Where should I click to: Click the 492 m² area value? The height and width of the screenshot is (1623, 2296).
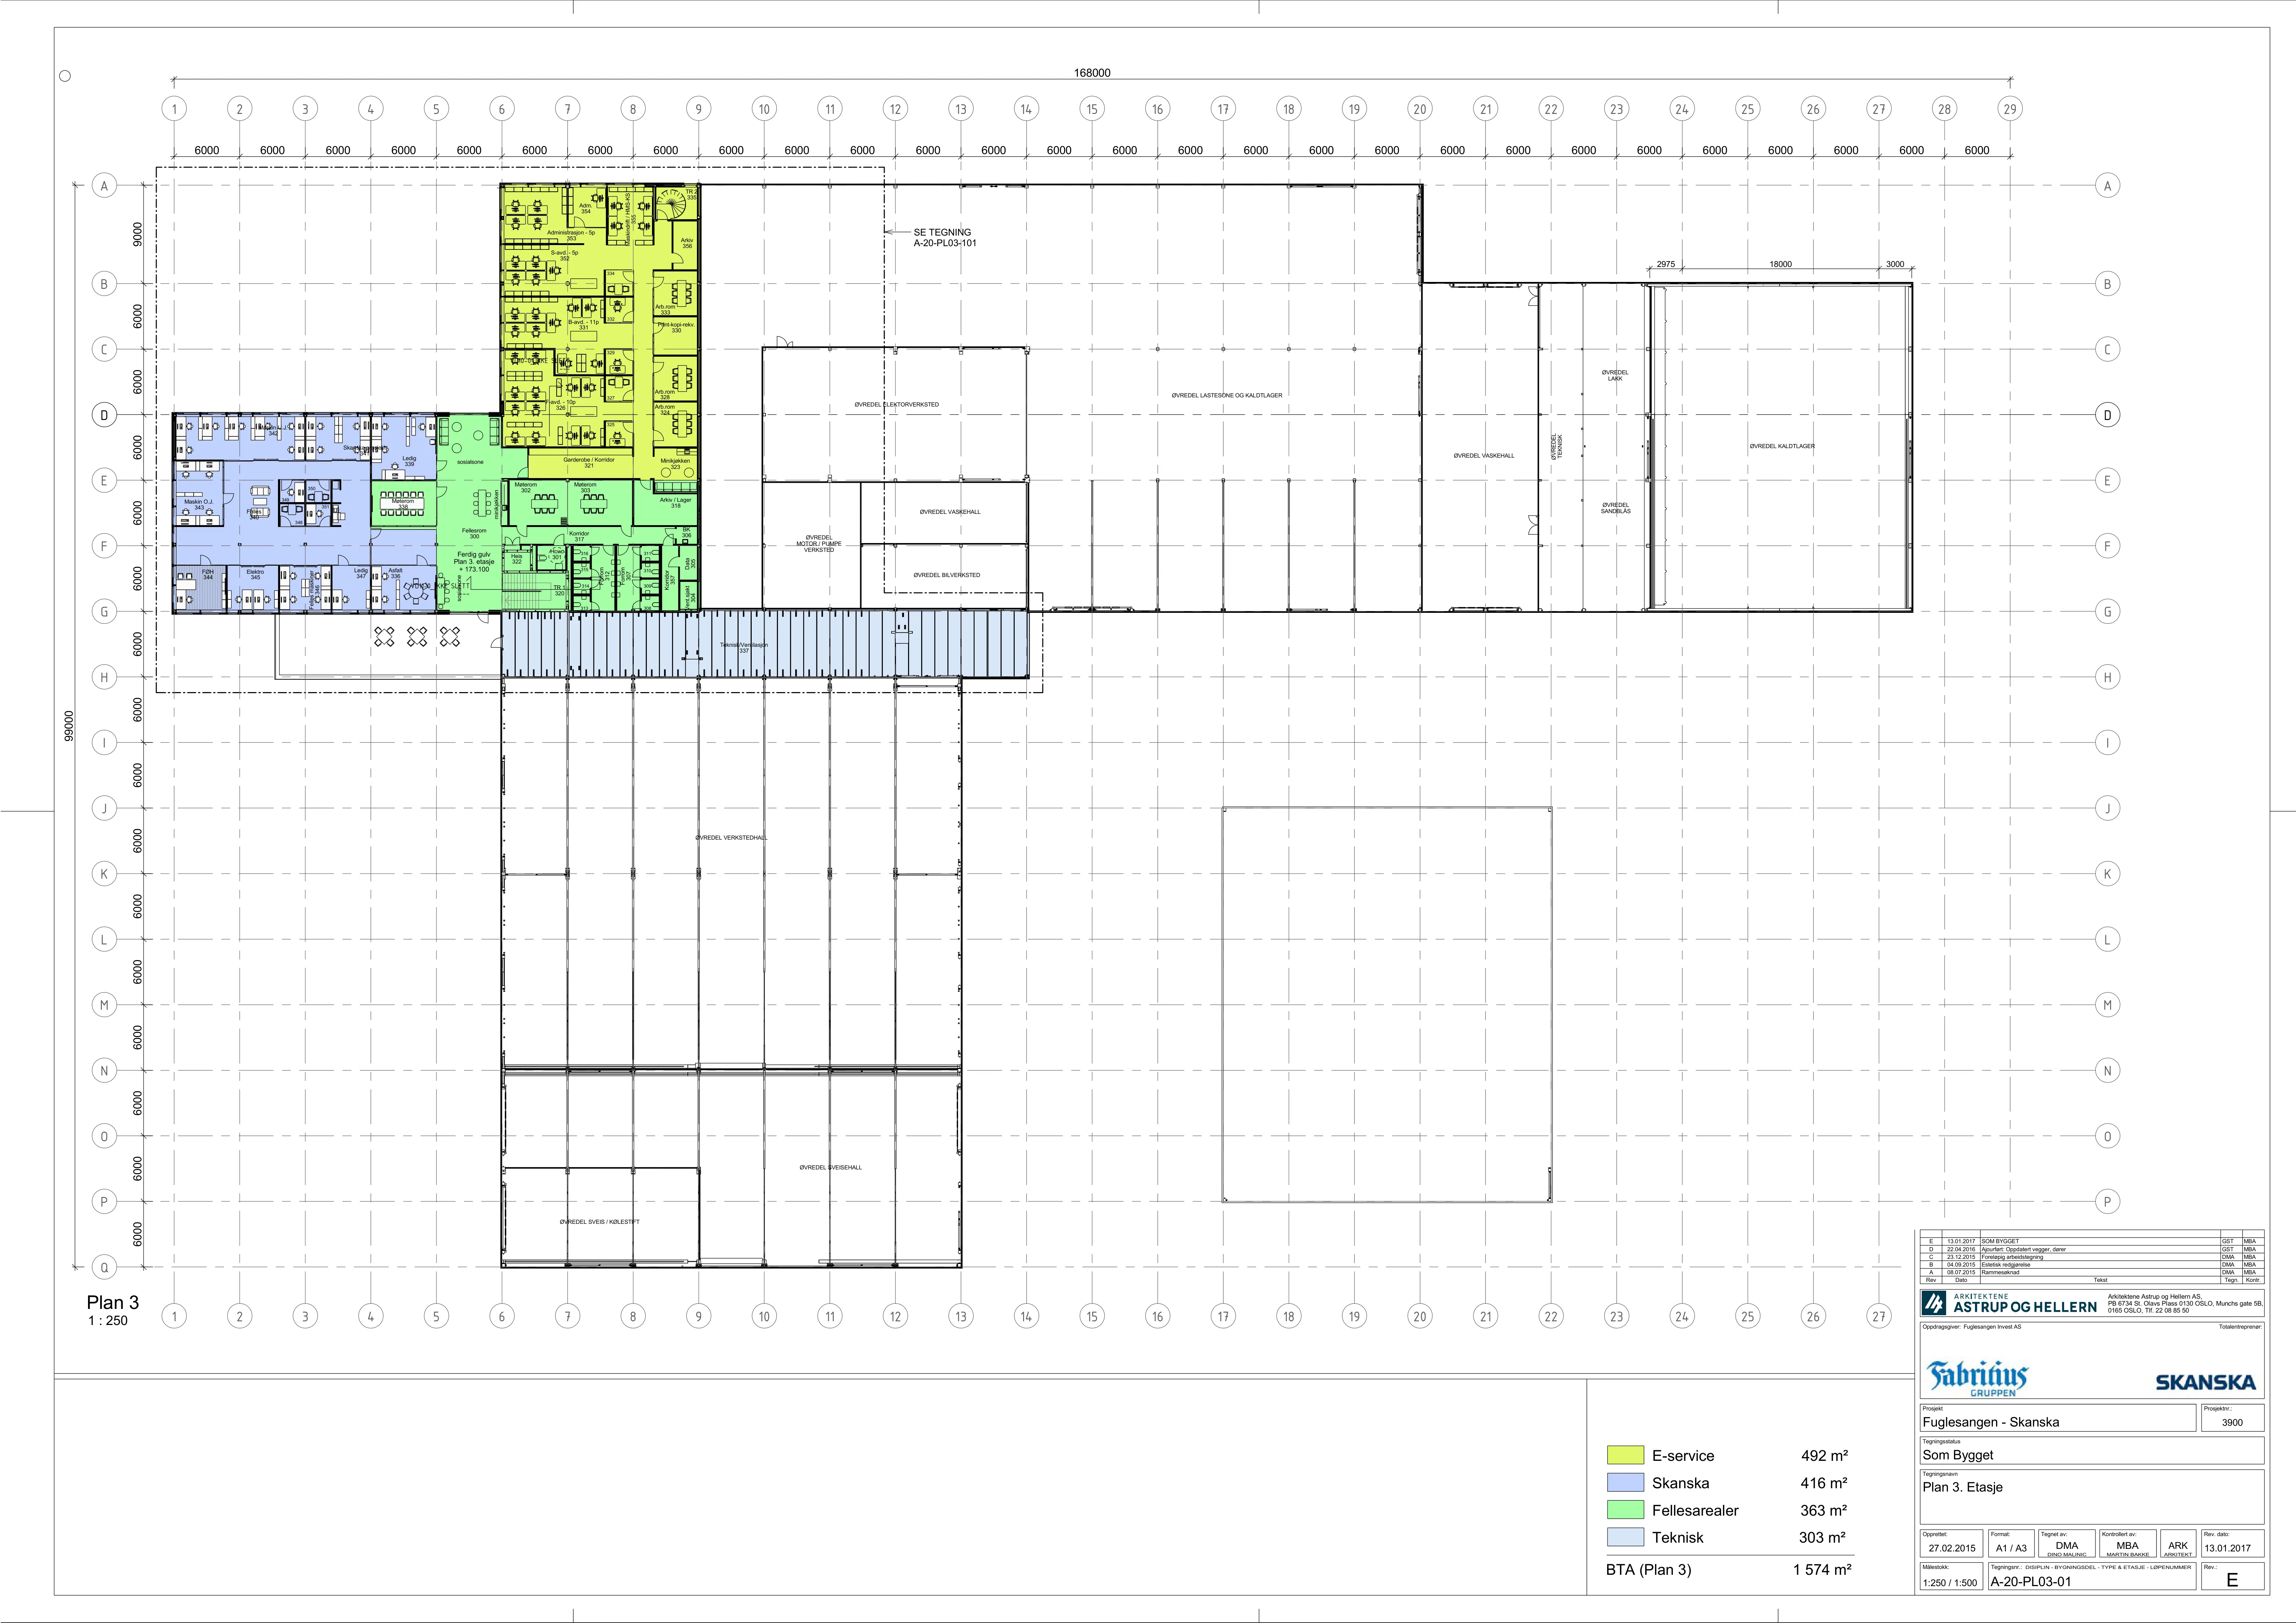pos(1824,1456)
